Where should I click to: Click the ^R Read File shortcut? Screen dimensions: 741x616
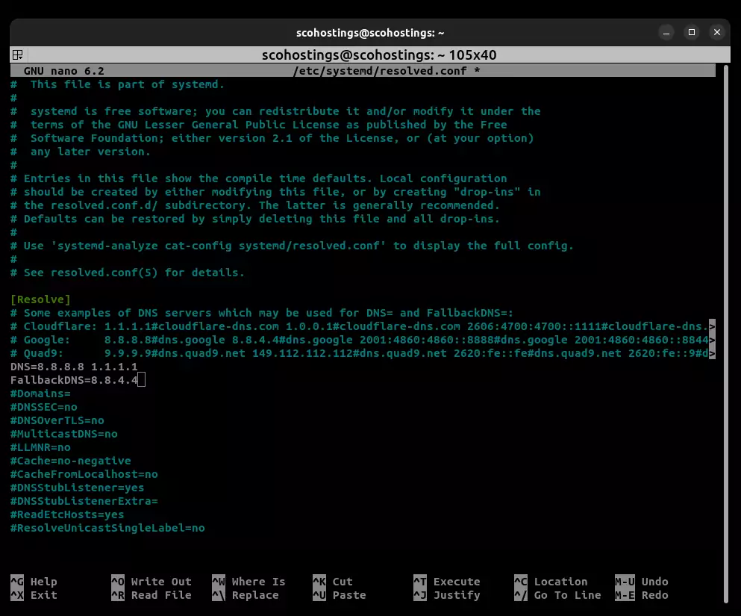(x=151, y=595)
